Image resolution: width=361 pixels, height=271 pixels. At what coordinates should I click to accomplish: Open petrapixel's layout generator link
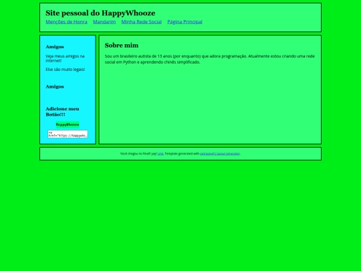click(220, 154)
